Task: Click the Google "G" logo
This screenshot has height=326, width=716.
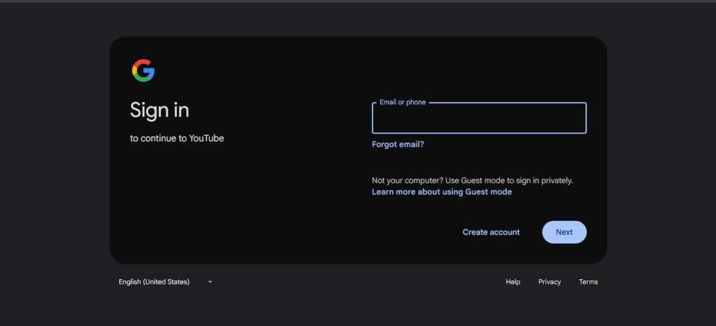Action: pos(143,71)
